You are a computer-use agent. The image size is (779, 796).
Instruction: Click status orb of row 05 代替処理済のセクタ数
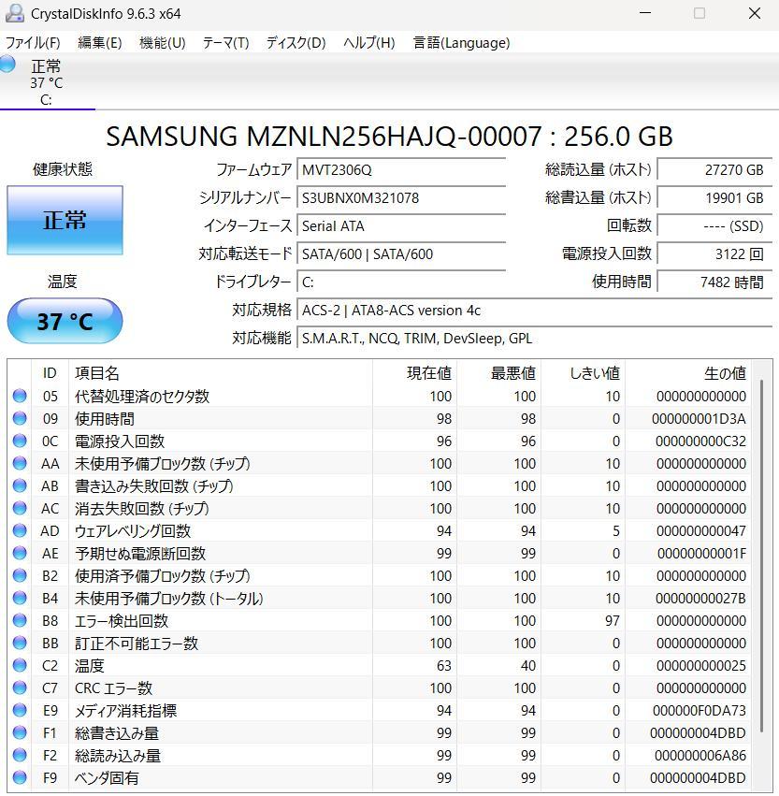tap(20, 396)
